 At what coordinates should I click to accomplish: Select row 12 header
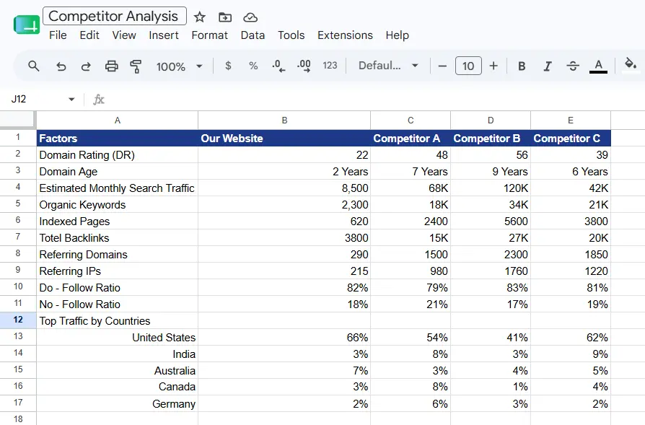click(x=18, y=320)
